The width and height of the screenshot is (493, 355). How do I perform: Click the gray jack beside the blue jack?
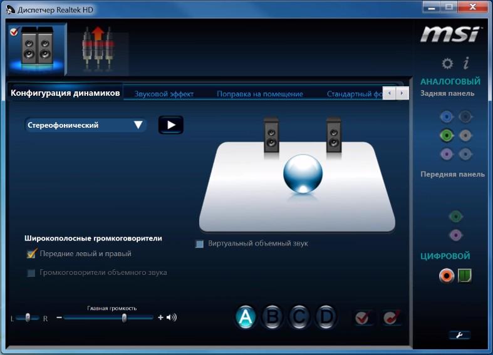pos(465,117)
